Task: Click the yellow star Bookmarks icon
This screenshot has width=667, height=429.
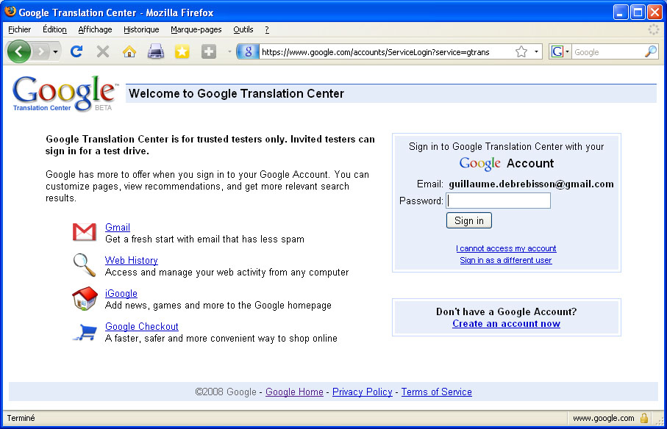Action: [182, 52]
